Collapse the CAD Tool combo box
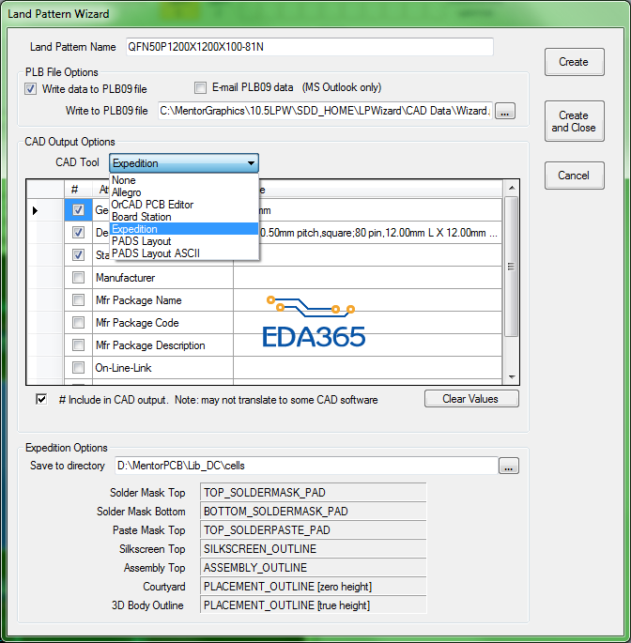 pyautogui.click(x=251, y=163)
